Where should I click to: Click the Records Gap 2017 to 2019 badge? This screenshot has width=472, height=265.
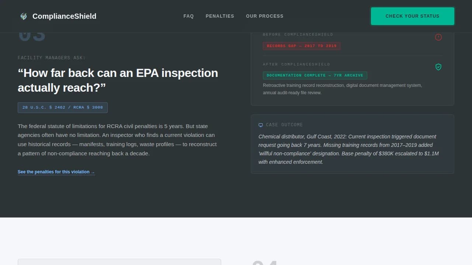coord(302,46)
